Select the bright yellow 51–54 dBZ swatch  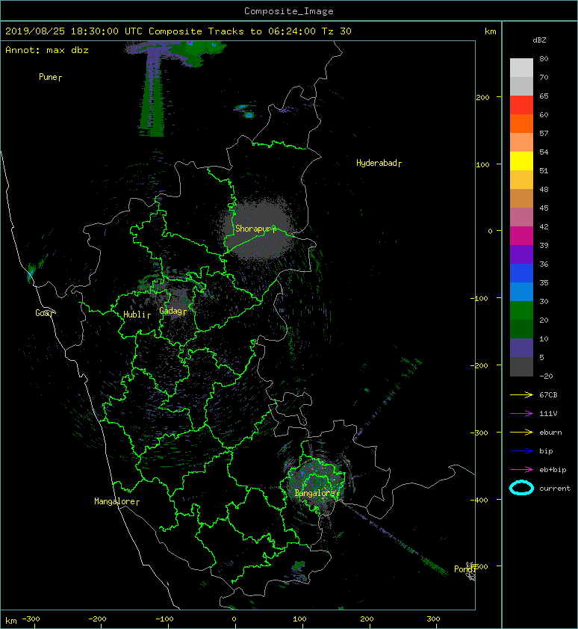click(521, 161)
